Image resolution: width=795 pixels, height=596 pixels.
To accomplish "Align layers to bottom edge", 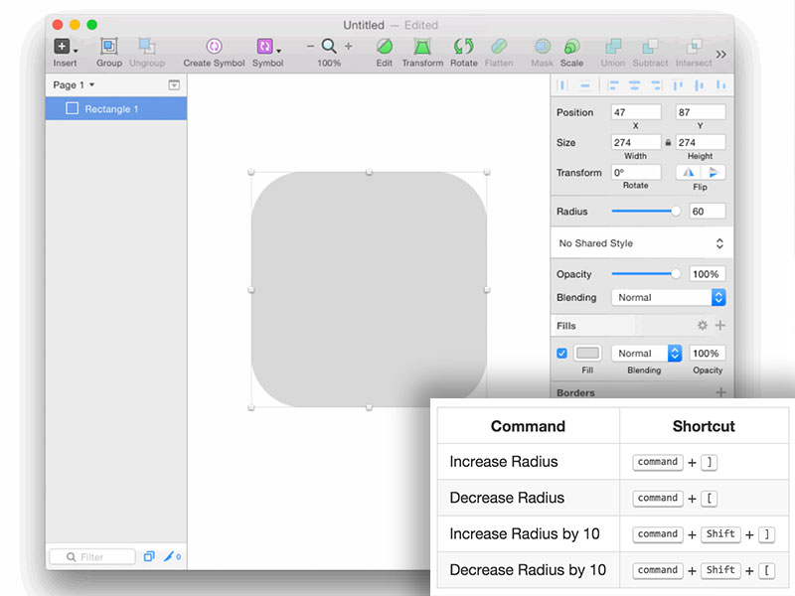I will click(x=720, y=85).
